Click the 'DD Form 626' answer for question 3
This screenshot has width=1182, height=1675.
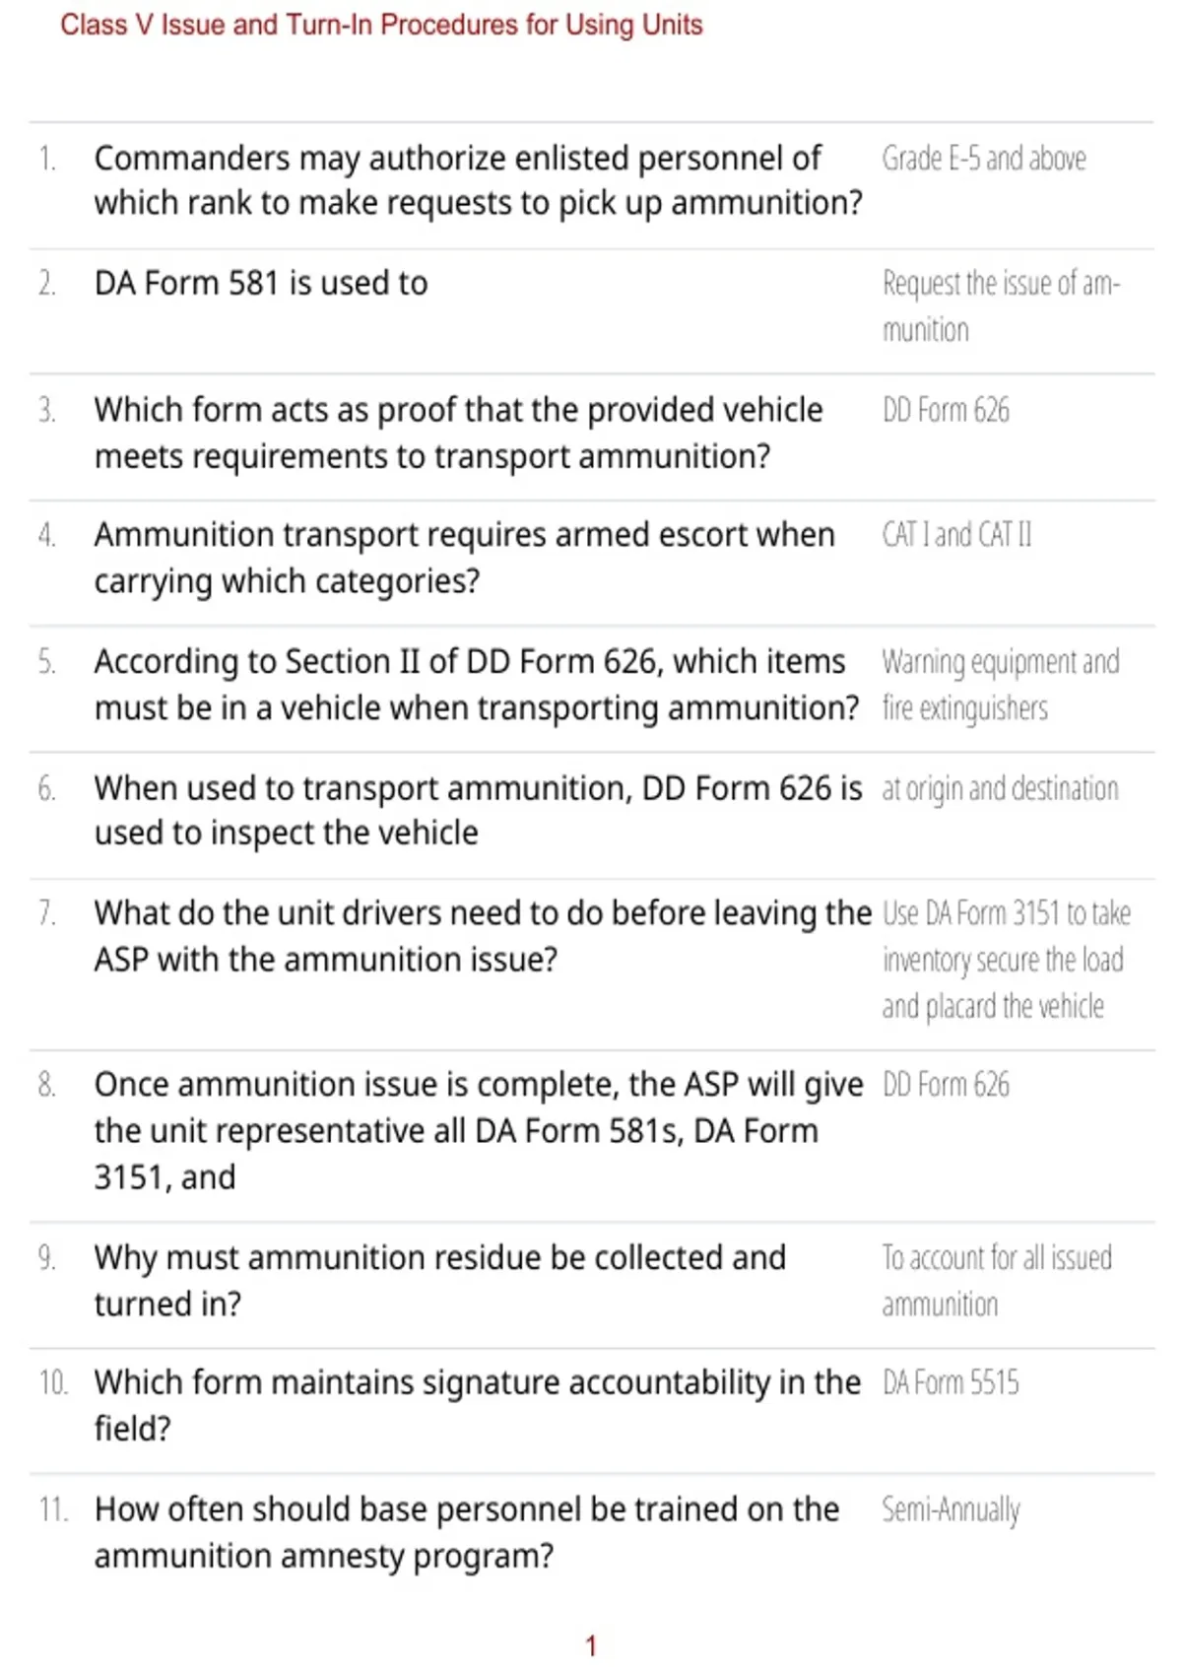pos(946,410)
